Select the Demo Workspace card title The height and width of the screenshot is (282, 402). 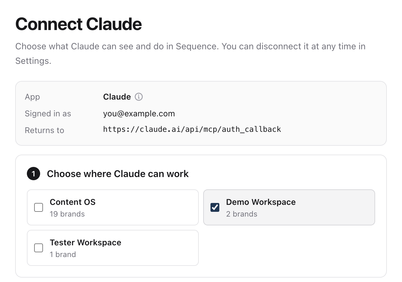click(x=261, y=202)
